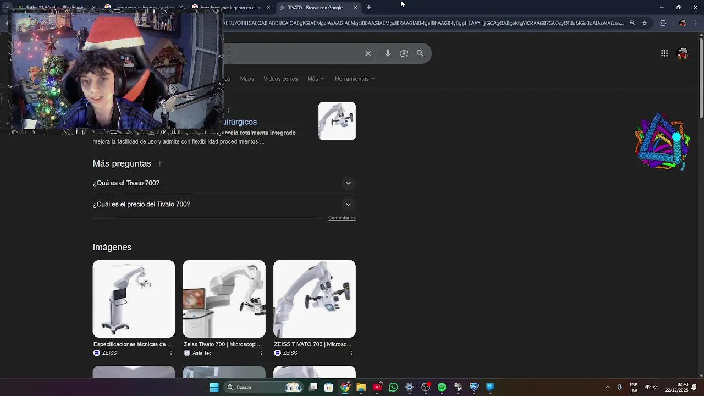Click the Más preguntas heading

pyautogui.click(x=122, y=164)
